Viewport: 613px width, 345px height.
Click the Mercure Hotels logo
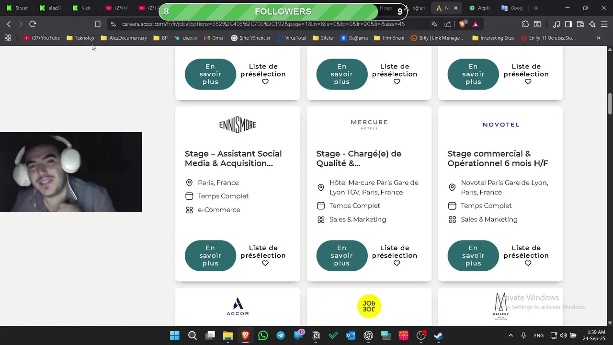pos(369,125)
